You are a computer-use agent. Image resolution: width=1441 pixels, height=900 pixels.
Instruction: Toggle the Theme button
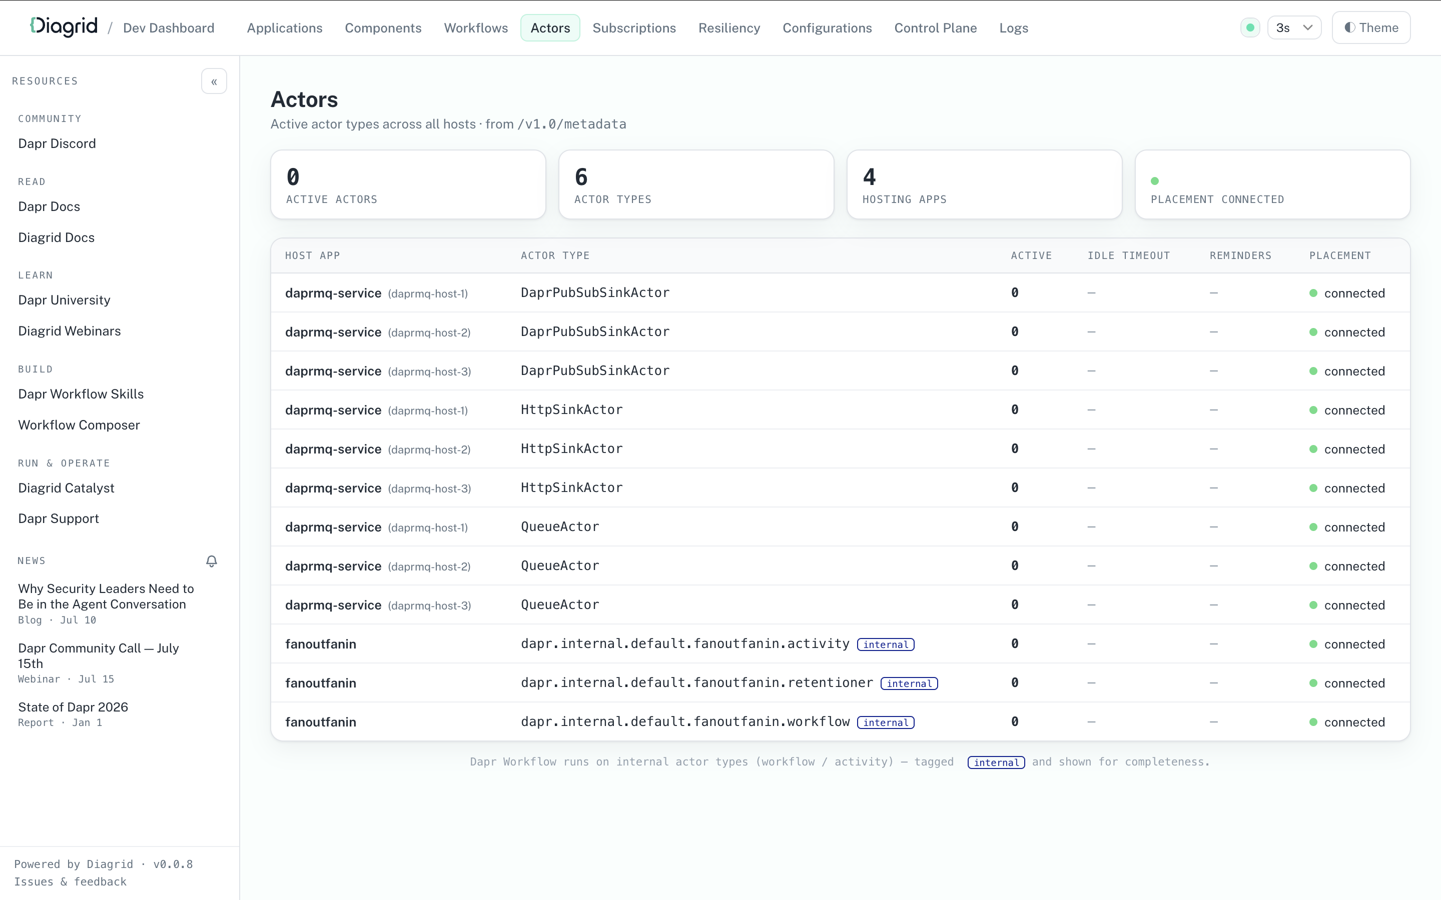(x=1371, y=27)
